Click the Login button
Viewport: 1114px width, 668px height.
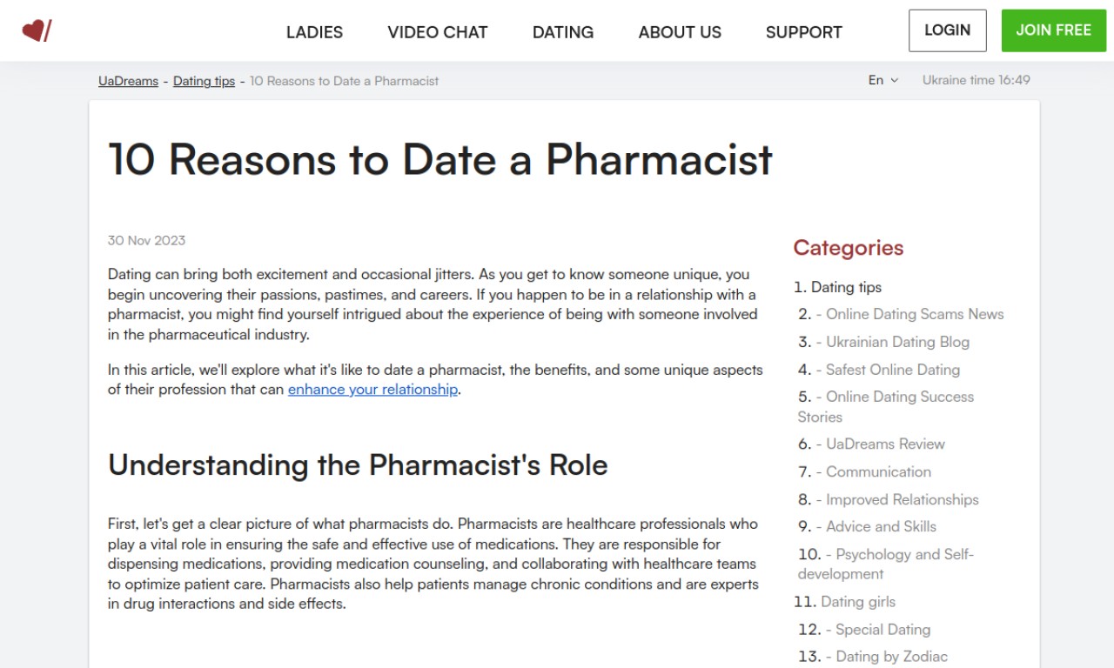point(948,30)
